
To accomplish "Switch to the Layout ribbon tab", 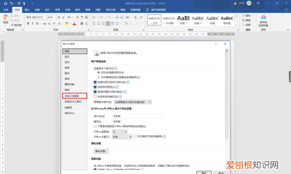I will (58, 10).
